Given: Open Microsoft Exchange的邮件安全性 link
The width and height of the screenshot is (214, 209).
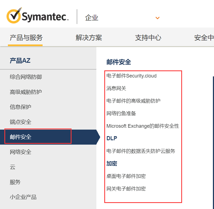Looking at the screenshot, I should (x=142, y=126).
